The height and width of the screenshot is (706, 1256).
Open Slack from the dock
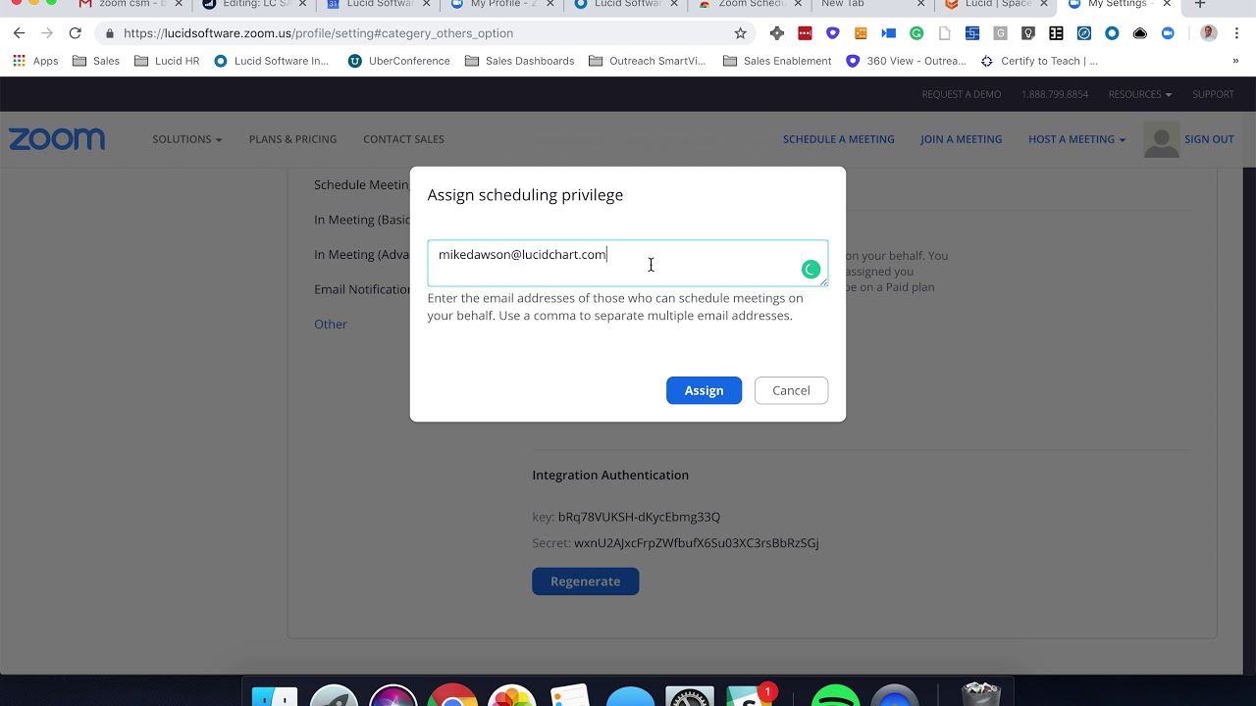tap(749, 695)
